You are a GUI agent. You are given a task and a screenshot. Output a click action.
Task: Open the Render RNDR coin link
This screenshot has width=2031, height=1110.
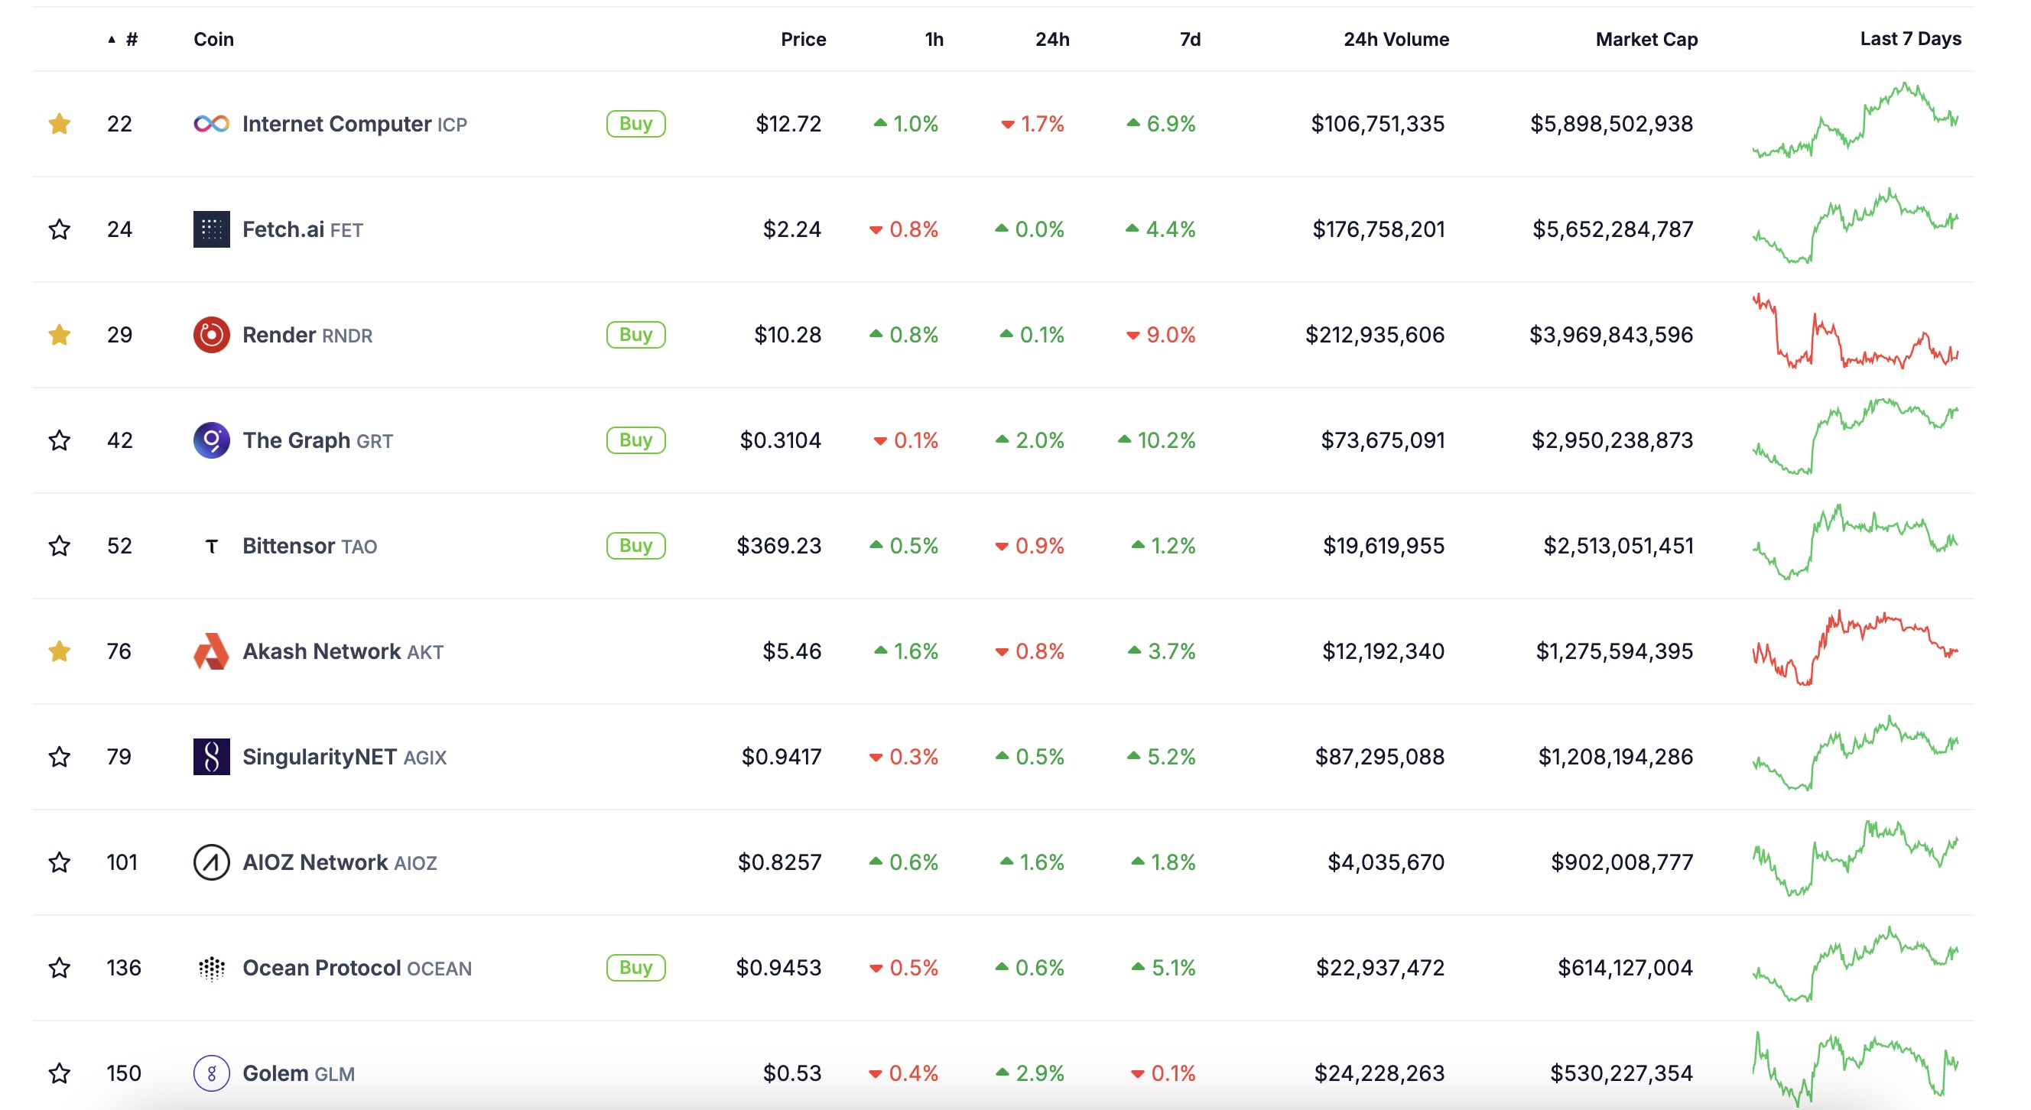[x=307, y=335]
